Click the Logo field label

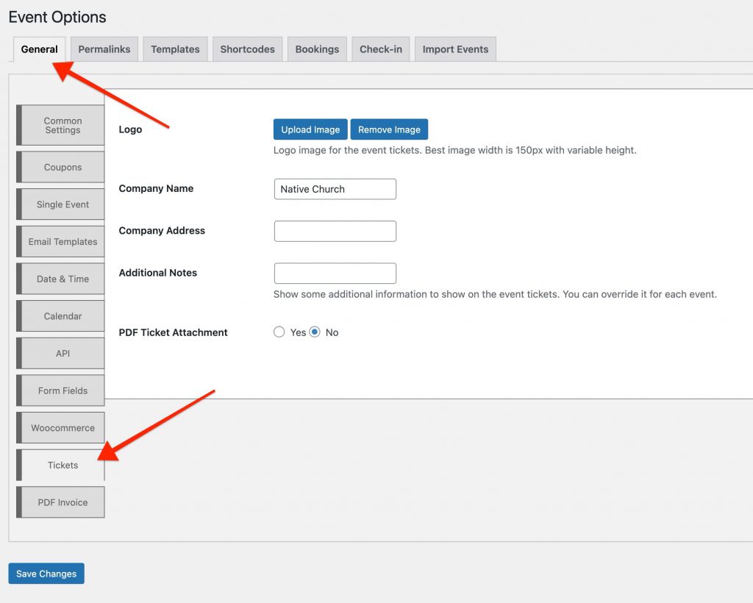tap(130, 129)
